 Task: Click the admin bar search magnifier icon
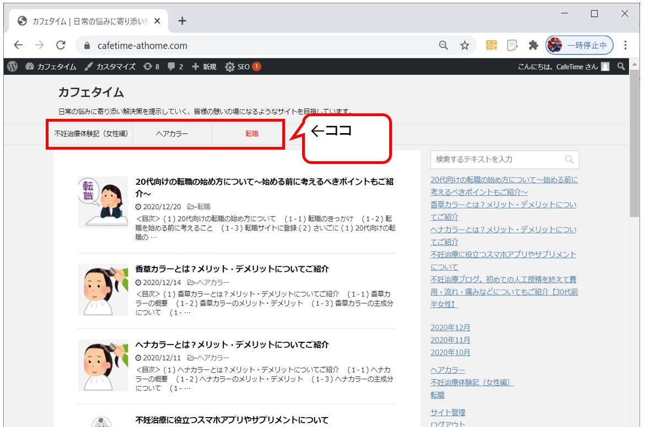pyautogui.click(x=621, y=67)
